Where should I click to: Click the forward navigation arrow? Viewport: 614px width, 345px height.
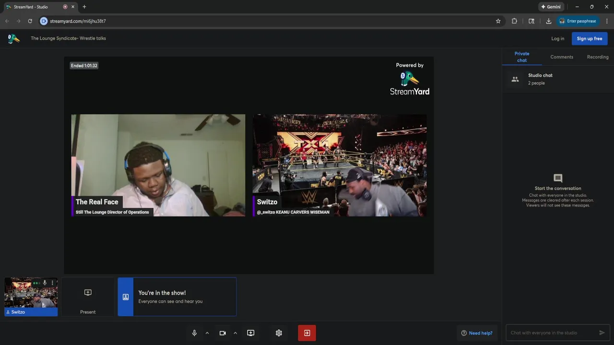18,21
